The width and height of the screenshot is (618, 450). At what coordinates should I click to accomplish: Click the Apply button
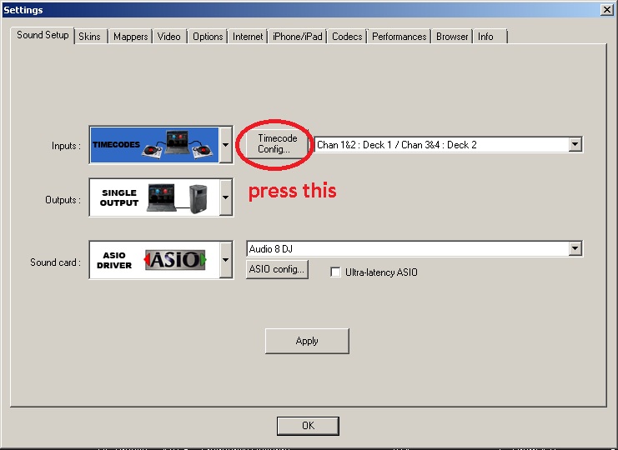[x=307, y=341]
